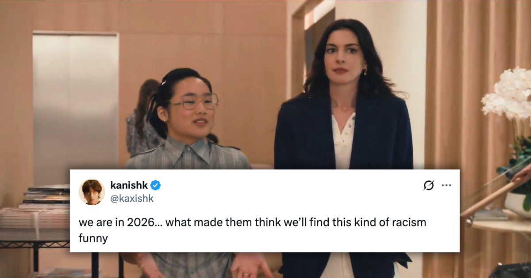Click the person standing in the background
This screenshot has width=531, height=278.
click(142, 117)
